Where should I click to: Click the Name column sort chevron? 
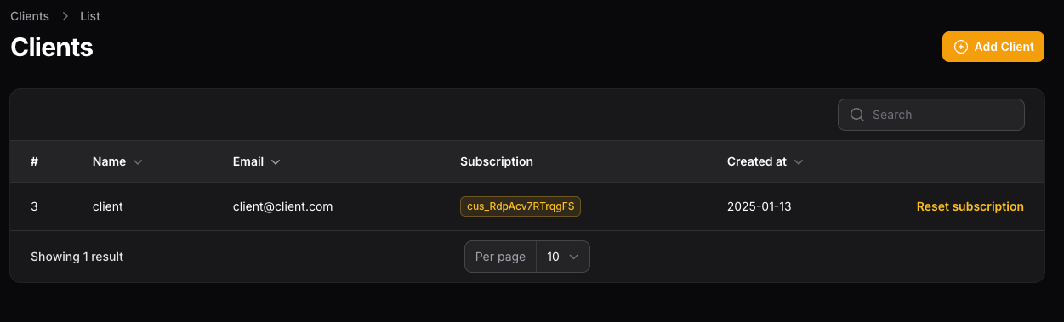click(x=138, y=161)
